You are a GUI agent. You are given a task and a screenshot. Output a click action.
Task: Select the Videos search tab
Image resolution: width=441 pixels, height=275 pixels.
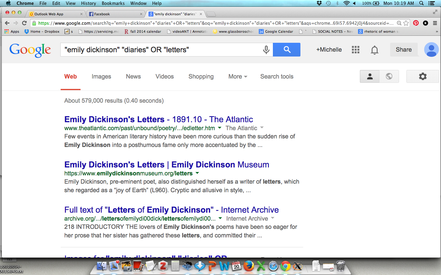[164, 76]
